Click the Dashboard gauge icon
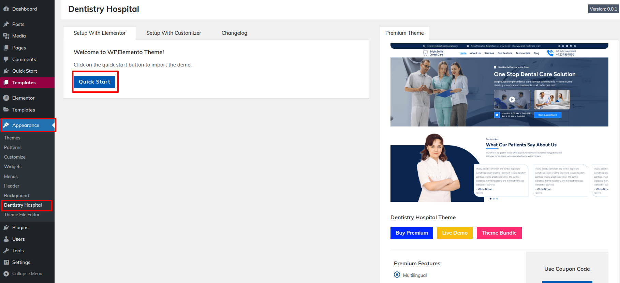Image resolution: width=620 pixels, height=283 pixels. [6, 9]
